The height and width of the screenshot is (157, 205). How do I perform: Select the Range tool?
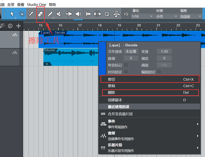point(22,14)
